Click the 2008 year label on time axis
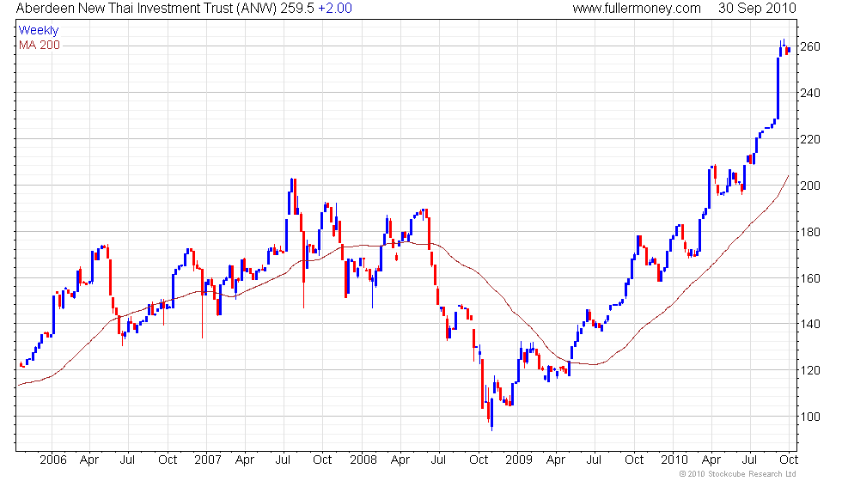The height and width of the screenshot is (481, 842). (363, 460)
